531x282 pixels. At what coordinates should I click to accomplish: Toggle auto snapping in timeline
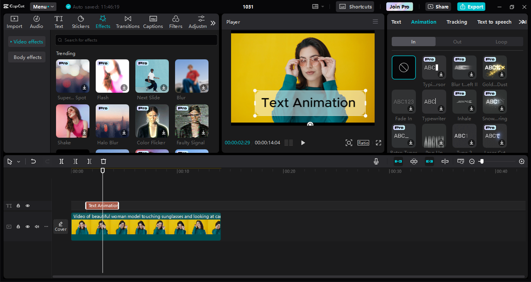click(414, 161)
